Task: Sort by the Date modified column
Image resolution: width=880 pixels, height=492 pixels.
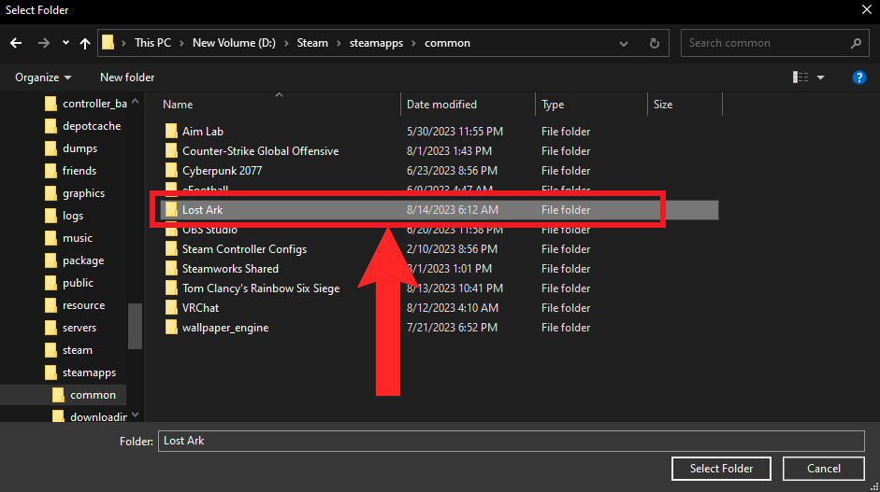Action: (441, 105)
